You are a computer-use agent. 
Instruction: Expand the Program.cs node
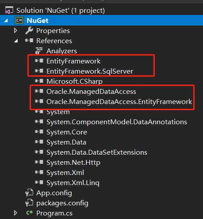[15, 213]
